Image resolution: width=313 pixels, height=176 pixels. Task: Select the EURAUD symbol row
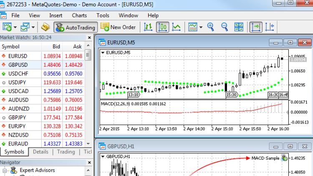42,143
